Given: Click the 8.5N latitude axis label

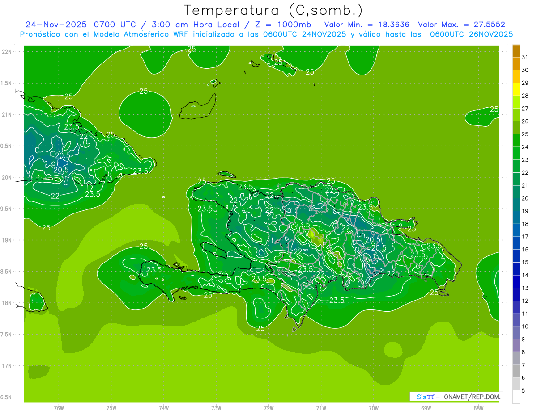Looking at the screenshot, I should (7, 272).
